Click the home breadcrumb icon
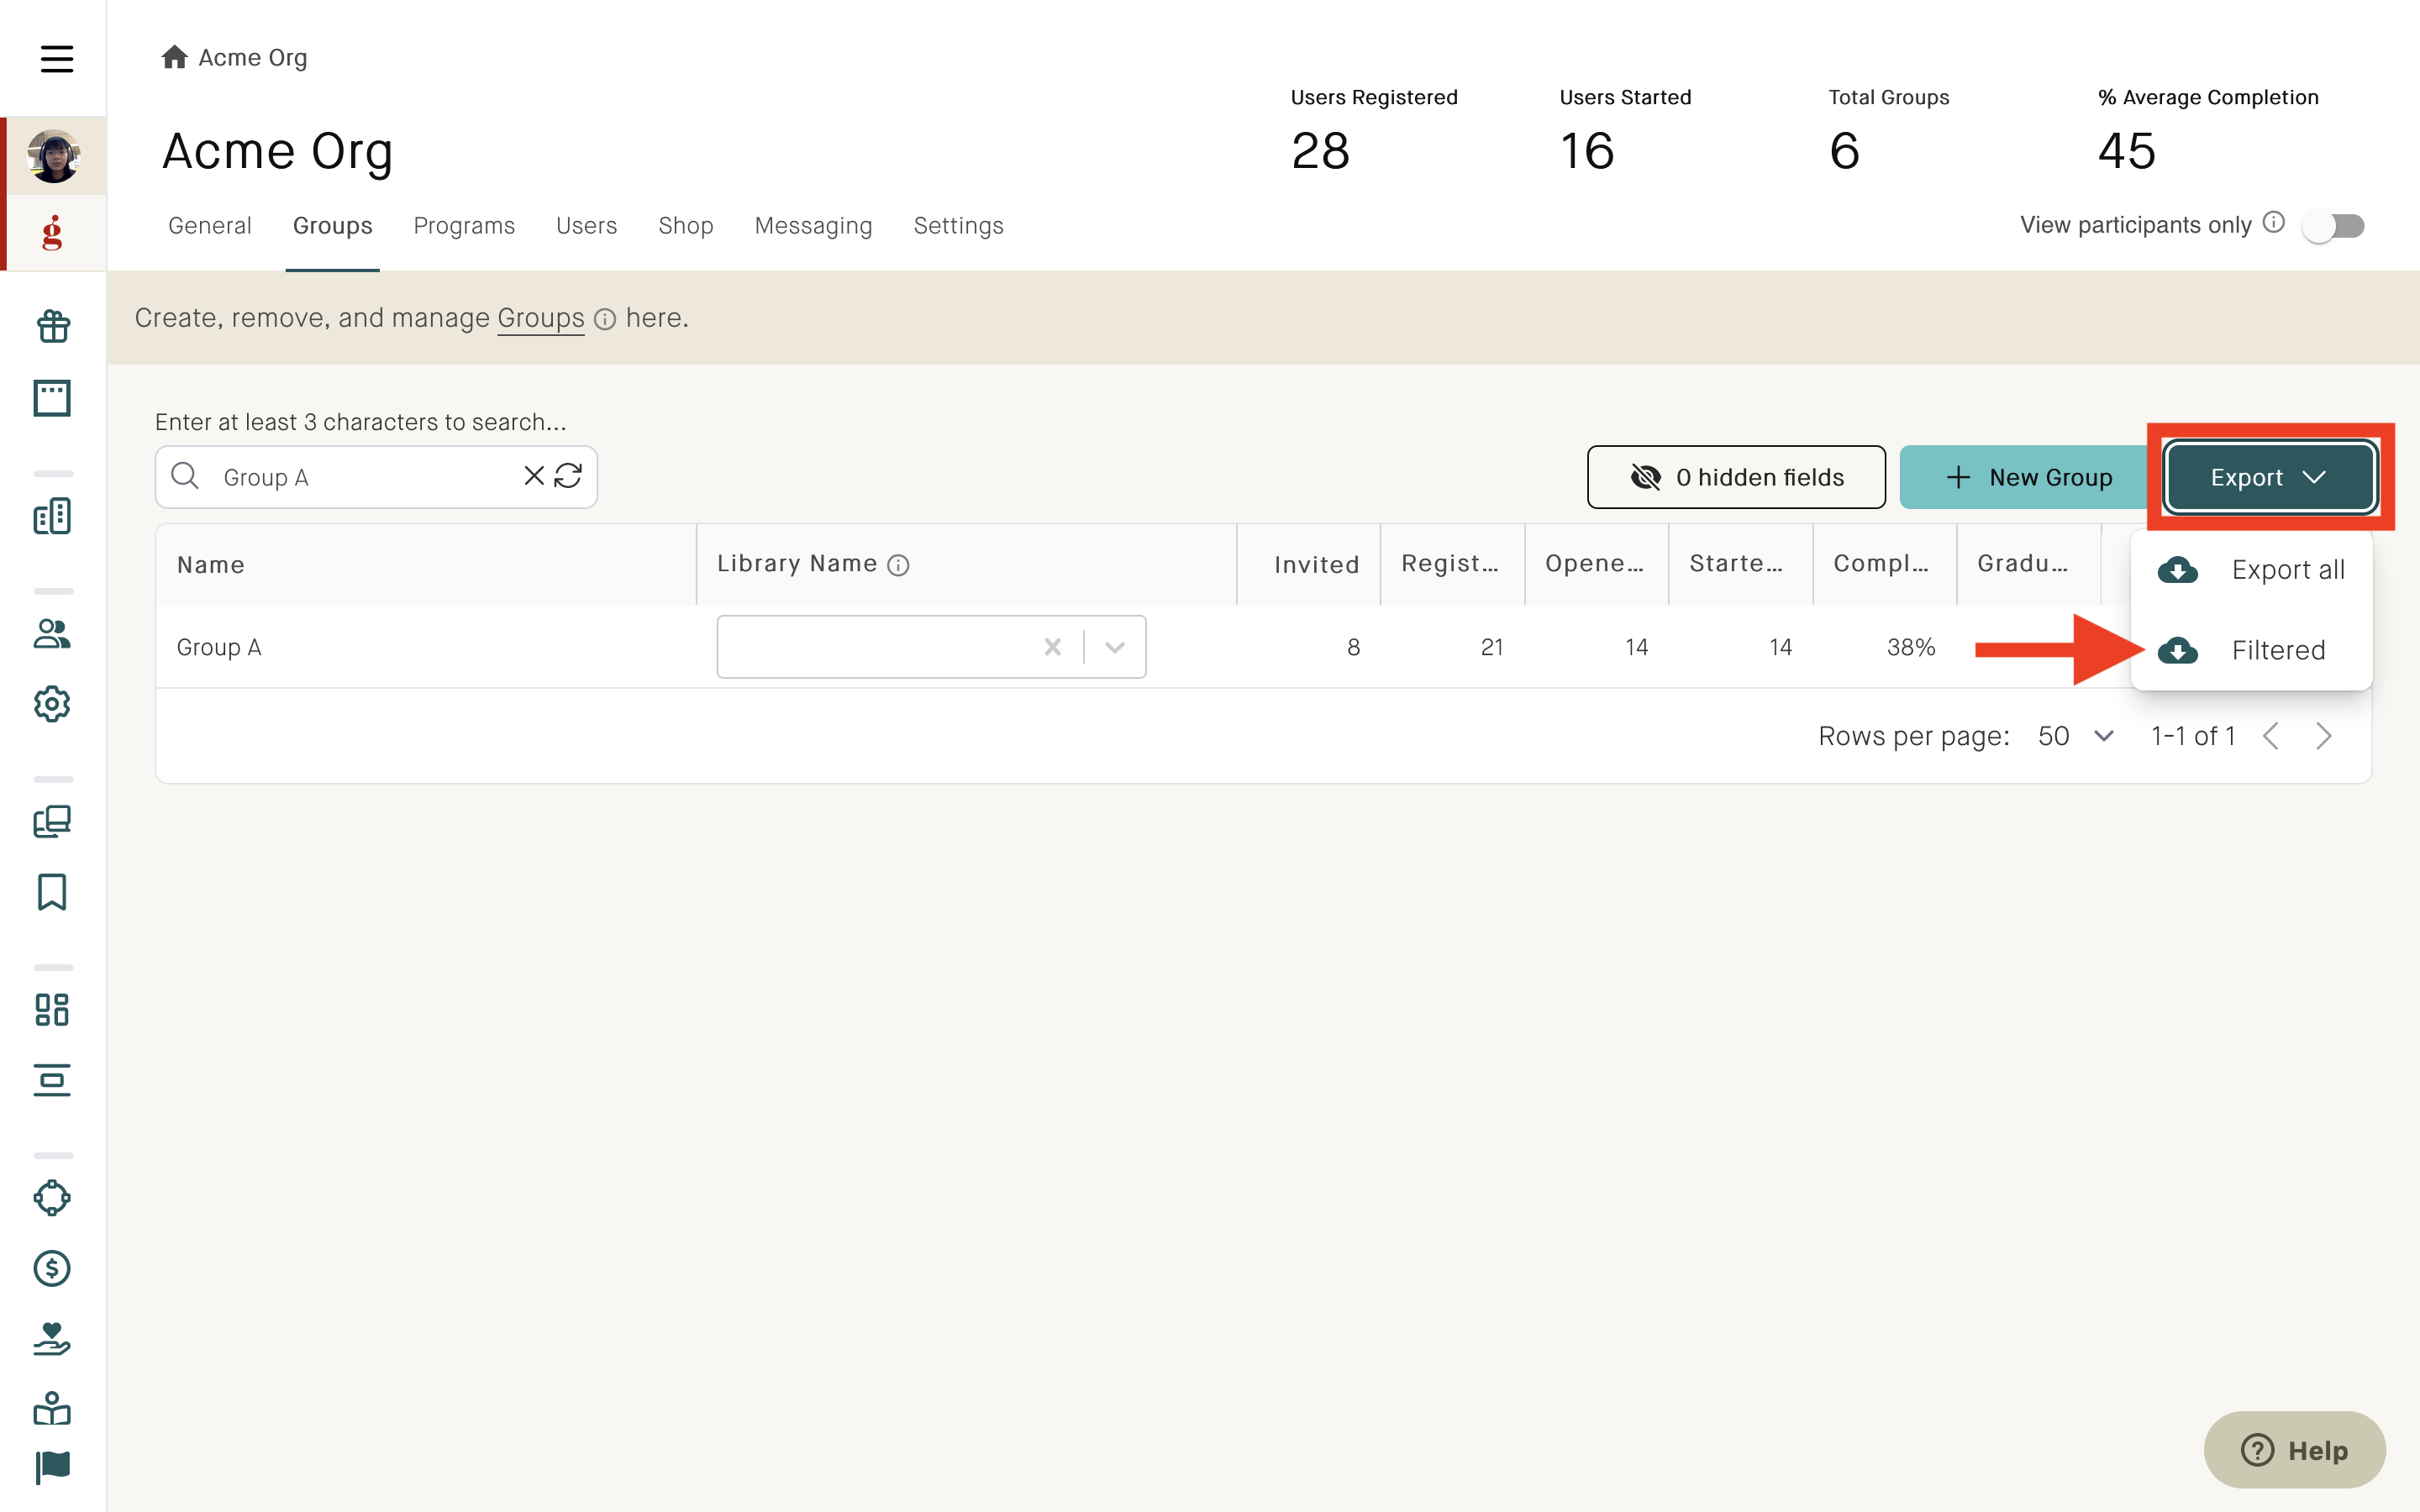 (x=174, y=57)
